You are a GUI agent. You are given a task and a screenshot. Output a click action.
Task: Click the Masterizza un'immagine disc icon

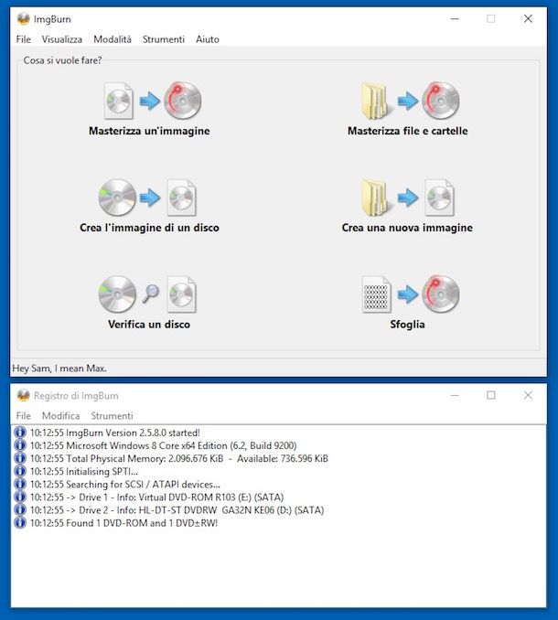[183, 101]
